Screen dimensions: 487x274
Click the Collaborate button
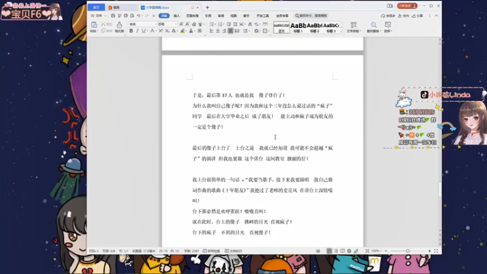(x=404, y=16)
